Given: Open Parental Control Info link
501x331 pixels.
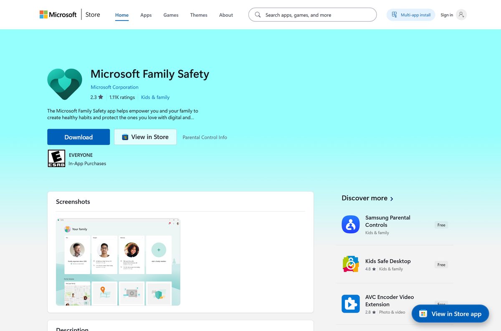Looking at the screenshot, I should click(x=205, y=137).
